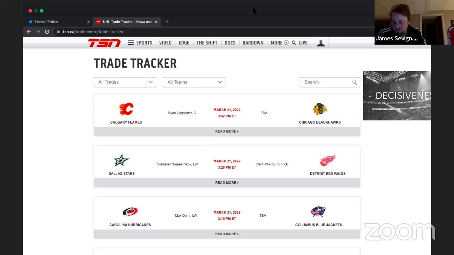Close the NHL Trade Tracker tab

click(x=156, y=22)
